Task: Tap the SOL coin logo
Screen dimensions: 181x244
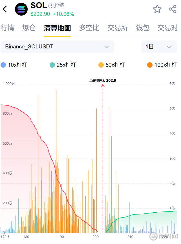Action: [x=21, y=9]
